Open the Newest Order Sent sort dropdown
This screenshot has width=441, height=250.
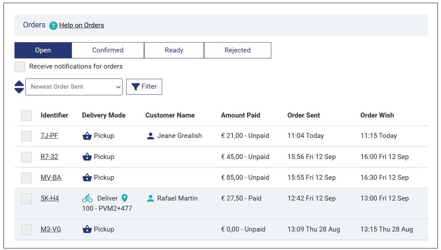tap(74, 87)
